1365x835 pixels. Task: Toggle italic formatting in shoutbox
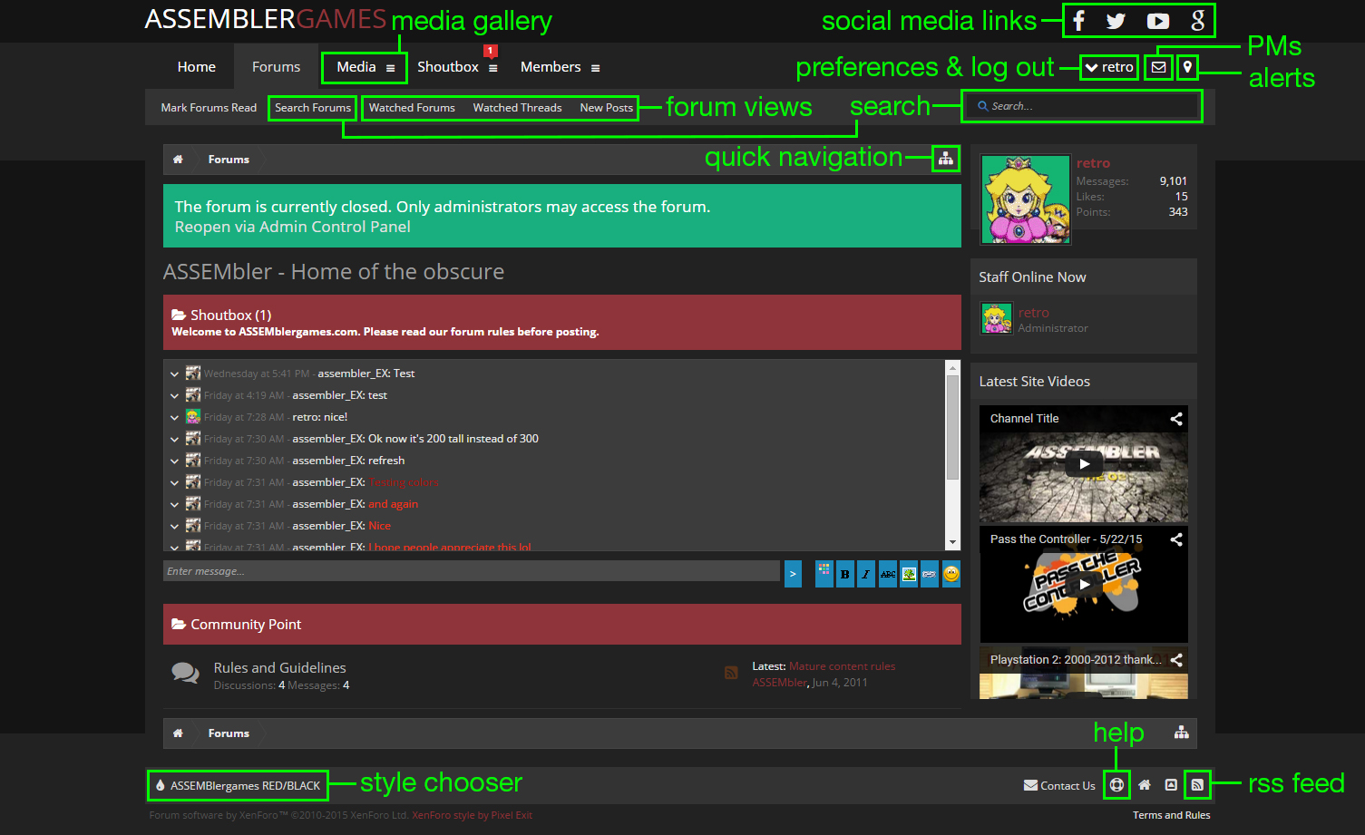866,573
